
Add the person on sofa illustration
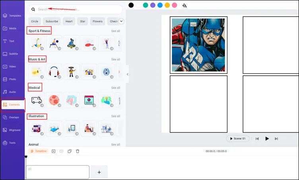(89, 128)
